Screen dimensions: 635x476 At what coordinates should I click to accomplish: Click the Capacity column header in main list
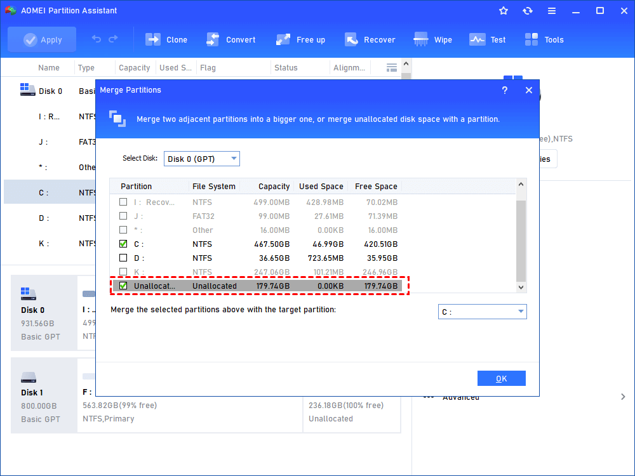tap(134, 68)
